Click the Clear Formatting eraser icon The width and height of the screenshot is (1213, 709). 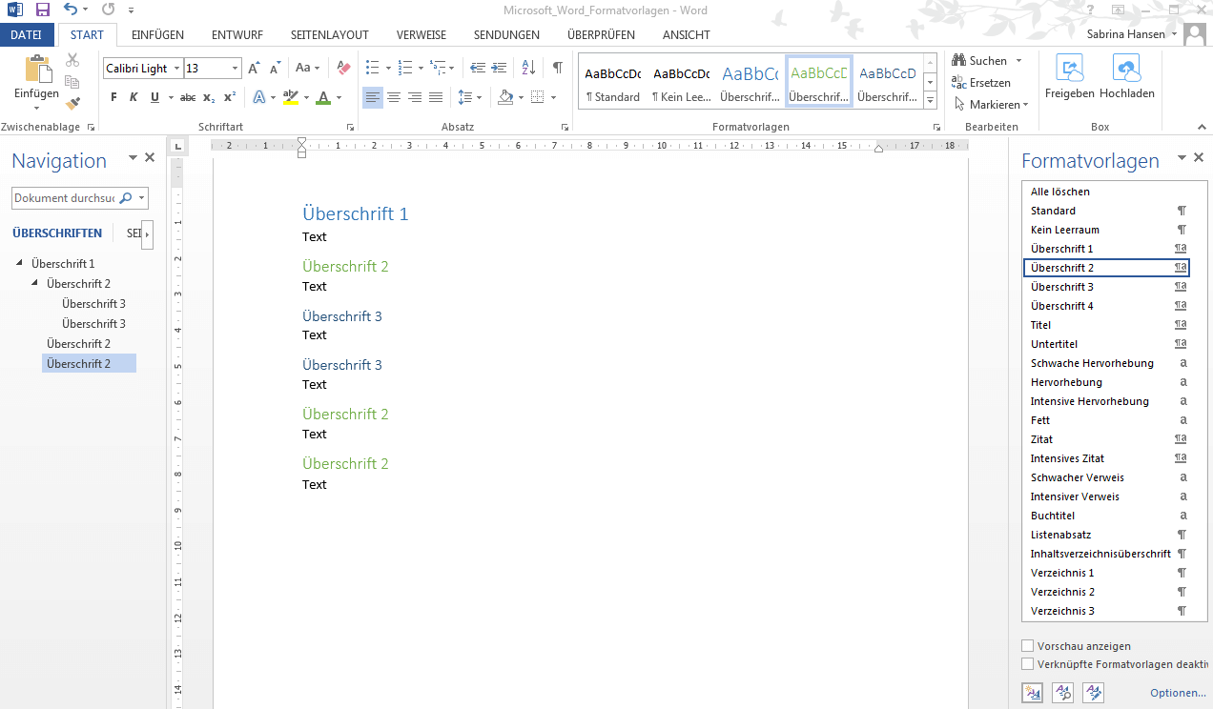pos(344,69)
